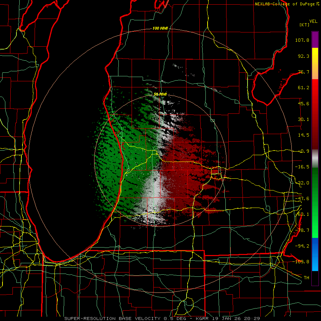Click the TH threshold label
This screenshot has width=321, height=321.
pyautogui.click(x=306, y=277)
